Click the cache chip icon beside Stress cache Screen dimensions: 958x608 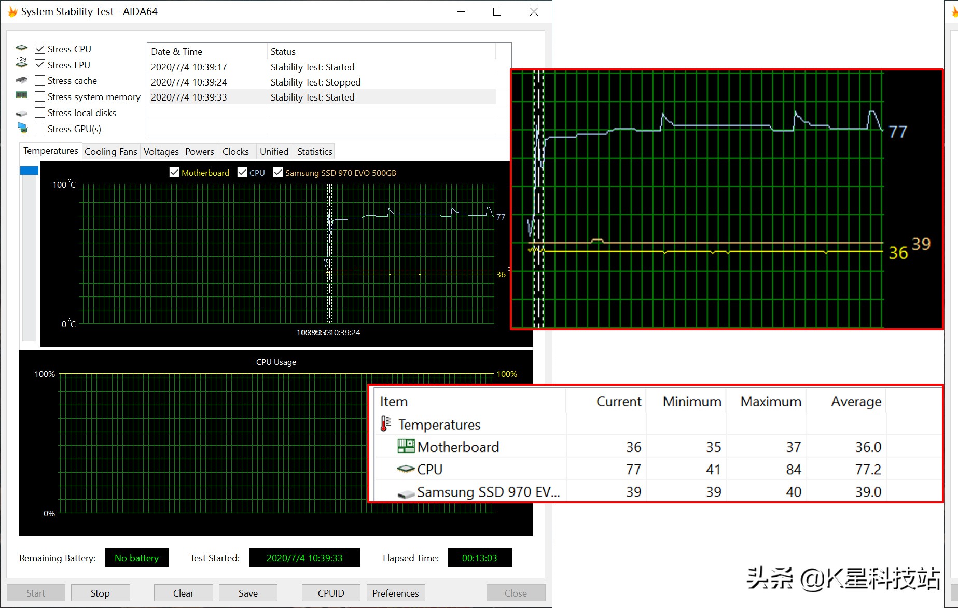21,80
